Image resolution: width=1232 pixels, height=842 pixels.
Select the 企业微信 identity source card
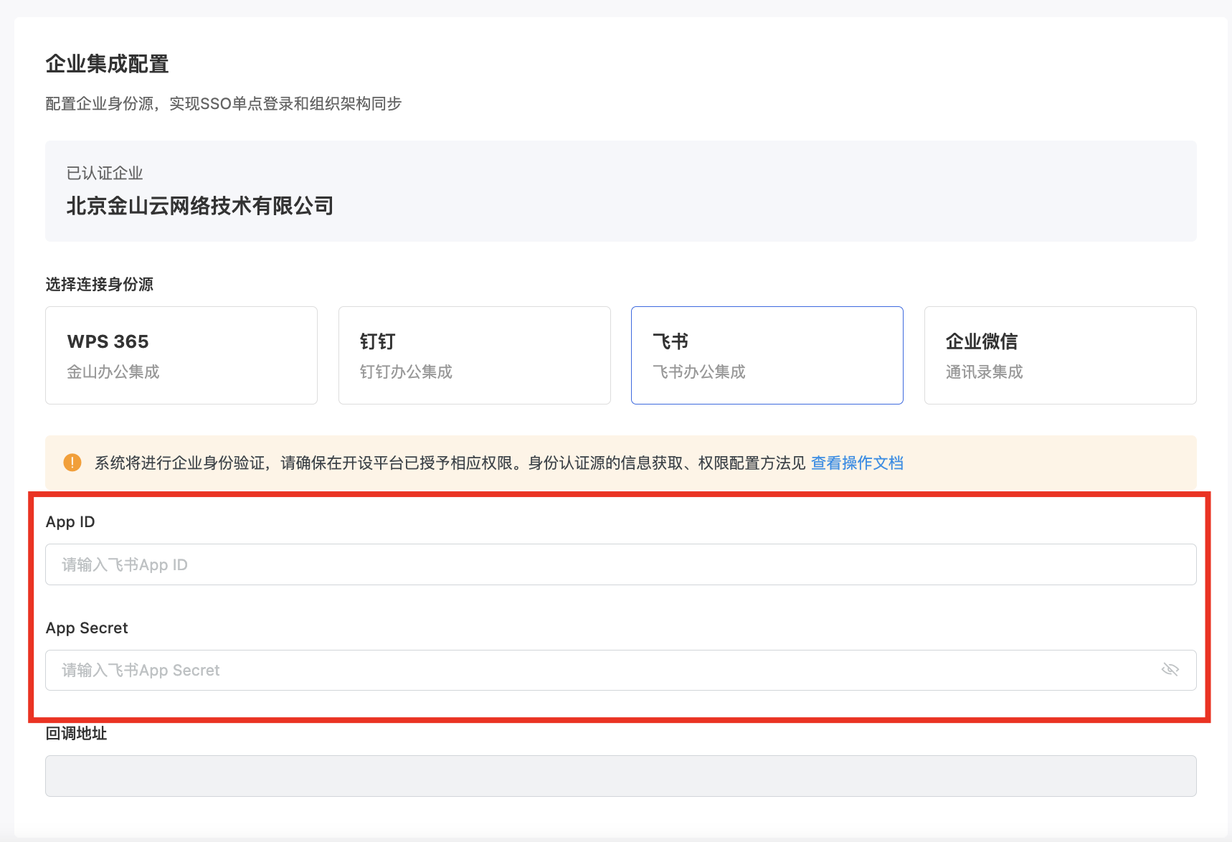(1061, 355)
